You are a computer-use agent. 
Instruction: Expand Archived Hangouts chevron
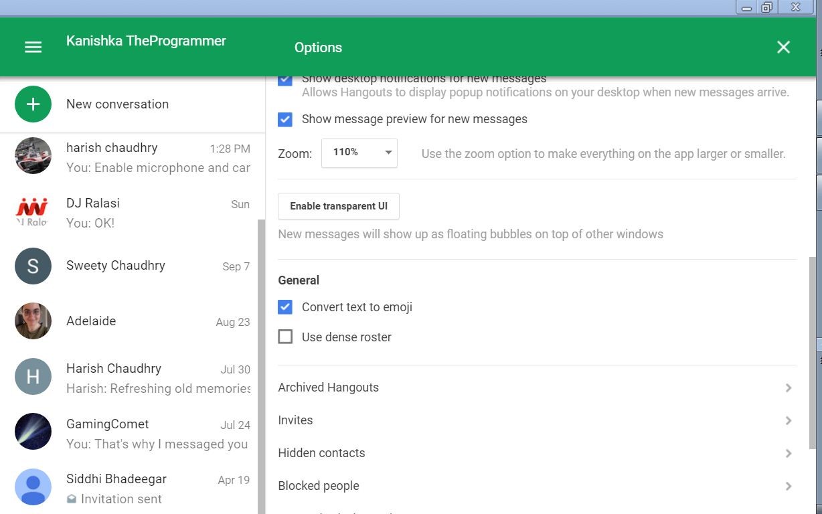[x=789, y=388]
